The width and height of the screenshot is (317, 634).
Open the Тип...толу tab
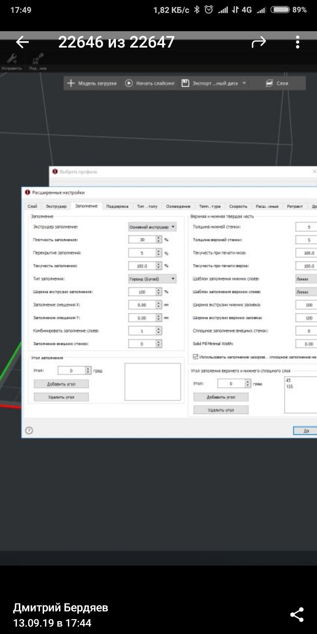148,206
